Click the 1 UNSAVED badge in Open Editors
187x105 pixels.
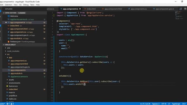pyautogui.click(x=21, y=13)
